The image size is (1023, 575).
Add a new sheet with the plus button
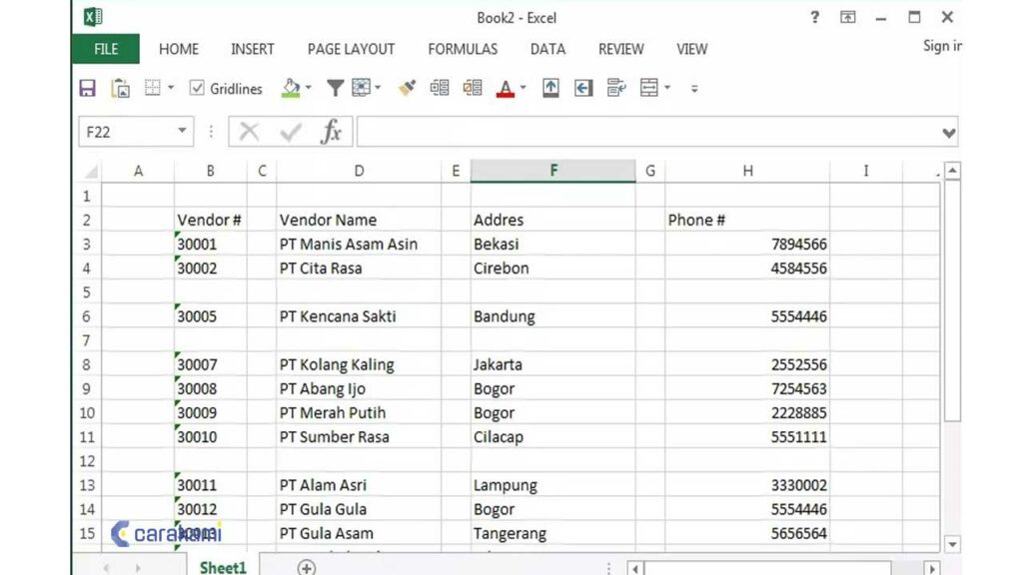(x=307, y=566)
